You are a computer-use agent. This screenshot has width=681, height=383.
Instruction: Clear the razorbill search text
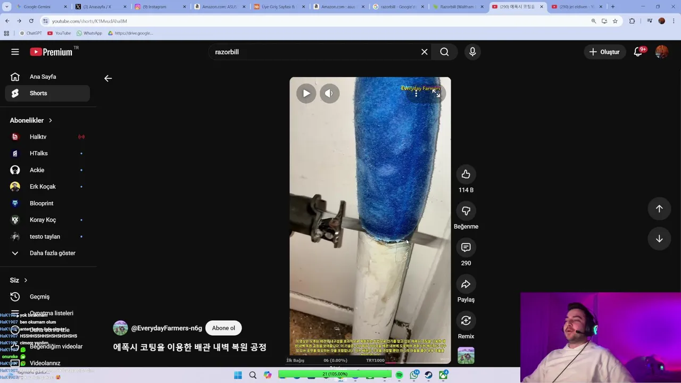tap(424, 52)
